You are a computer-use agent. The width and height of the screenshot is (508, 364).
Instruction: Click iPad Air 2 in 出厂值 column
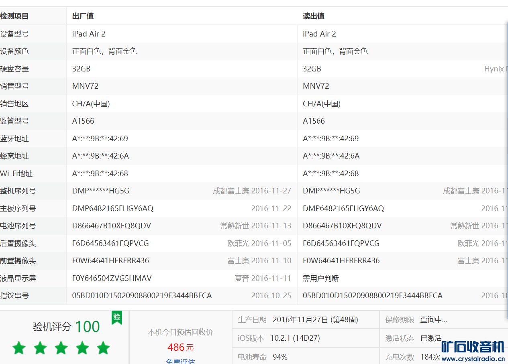[89, 34]
